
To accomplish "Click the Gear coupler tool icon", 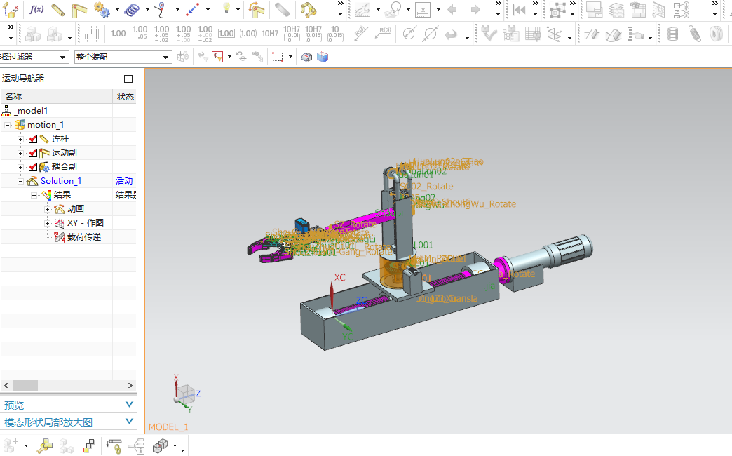I will pos(102,10).
